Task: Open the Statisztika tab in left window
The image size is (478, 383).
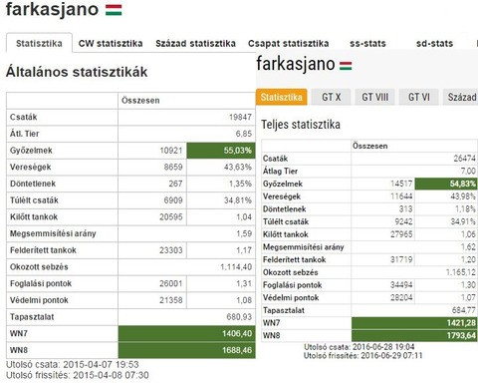Action: tap(39, 43)
